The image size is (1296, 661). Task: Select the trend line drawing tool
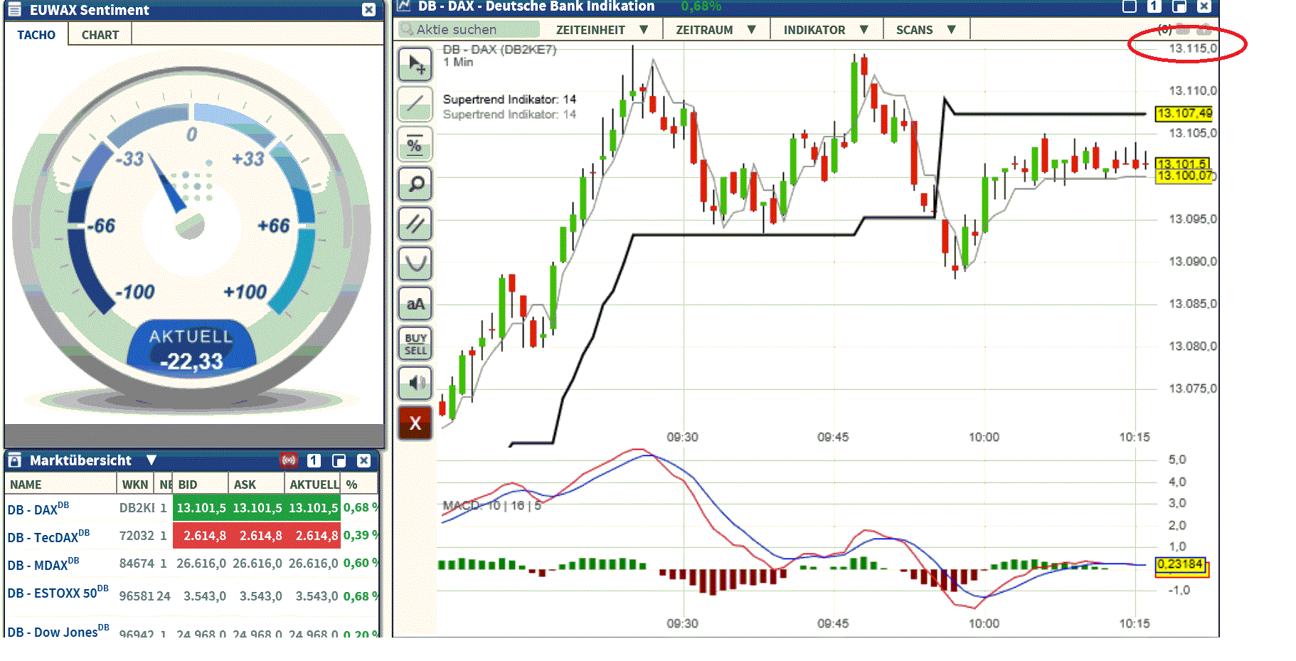tap(415, 105)
